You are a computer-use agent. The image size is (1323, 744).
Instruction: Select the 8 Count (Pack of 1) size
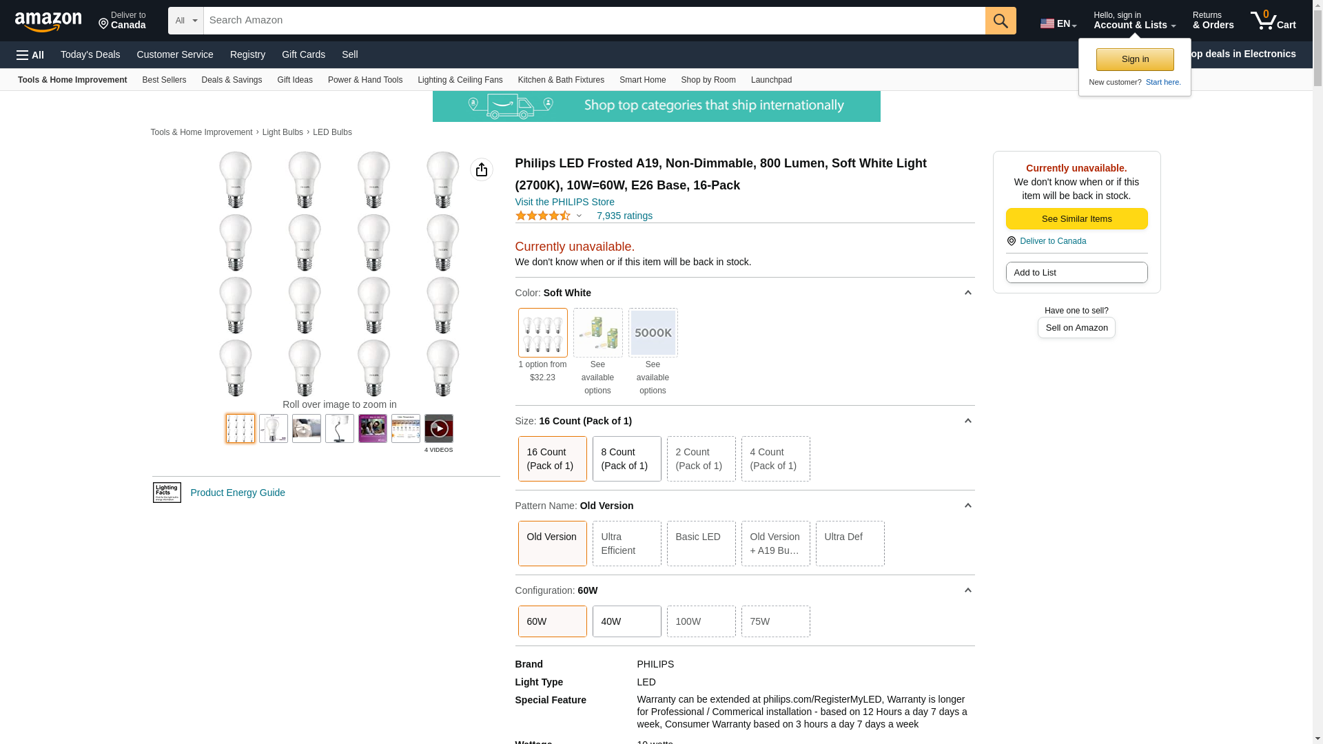point(626,459)
